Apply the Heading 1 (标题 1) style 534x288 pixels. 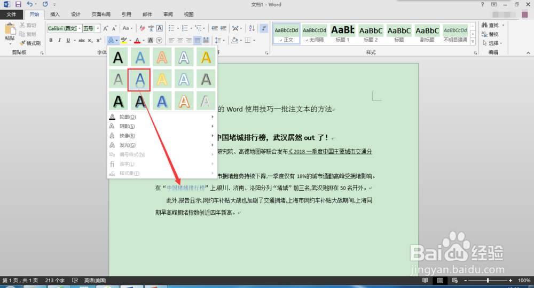click(x=343, y=34)
